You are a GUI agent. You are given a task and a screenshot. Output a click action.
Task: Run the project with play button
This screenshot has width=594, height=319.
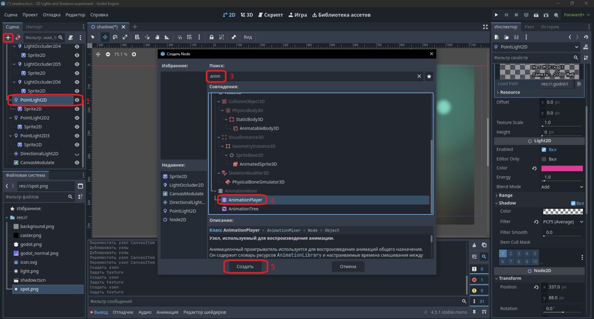tap(496, 15)
